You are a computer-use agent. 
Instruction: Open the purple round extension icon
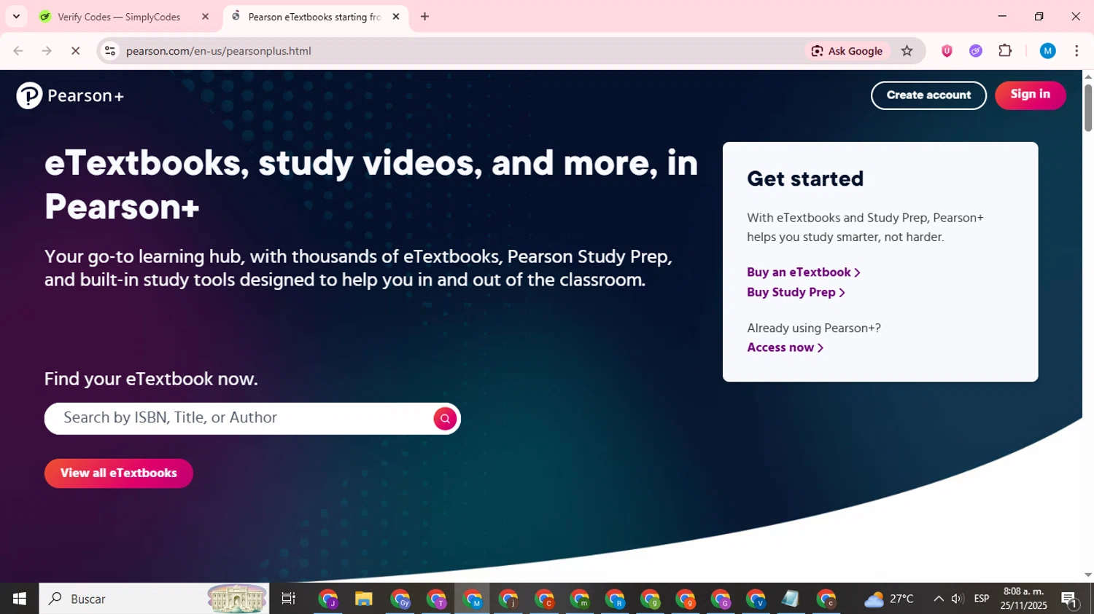click(976, 51)
